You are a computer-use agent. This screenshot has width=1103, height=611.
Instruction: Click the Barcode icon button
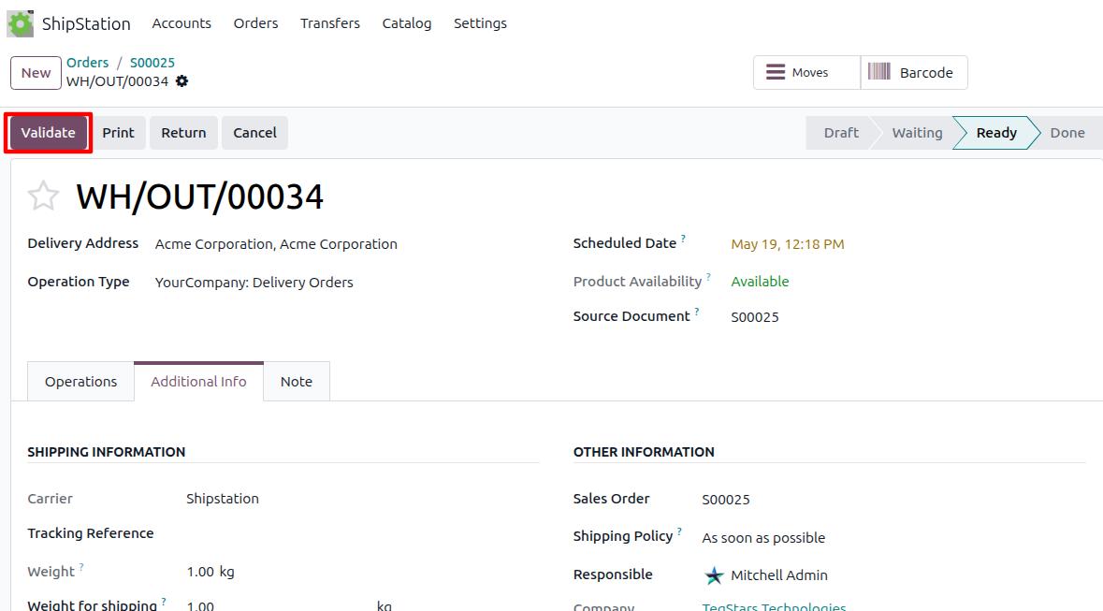[x=914, y=72]
